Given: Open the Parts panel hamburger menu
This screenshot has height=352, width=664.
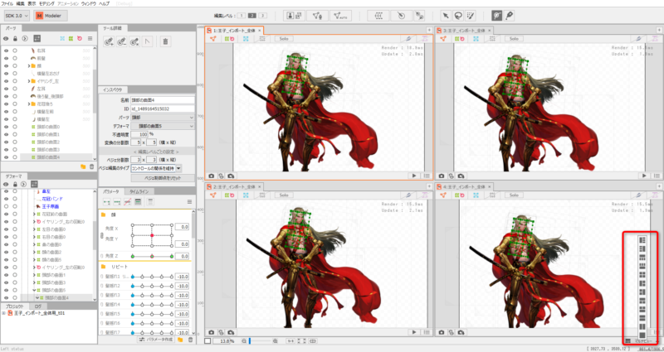Looking at the screenshot, I should coord(90,38).
